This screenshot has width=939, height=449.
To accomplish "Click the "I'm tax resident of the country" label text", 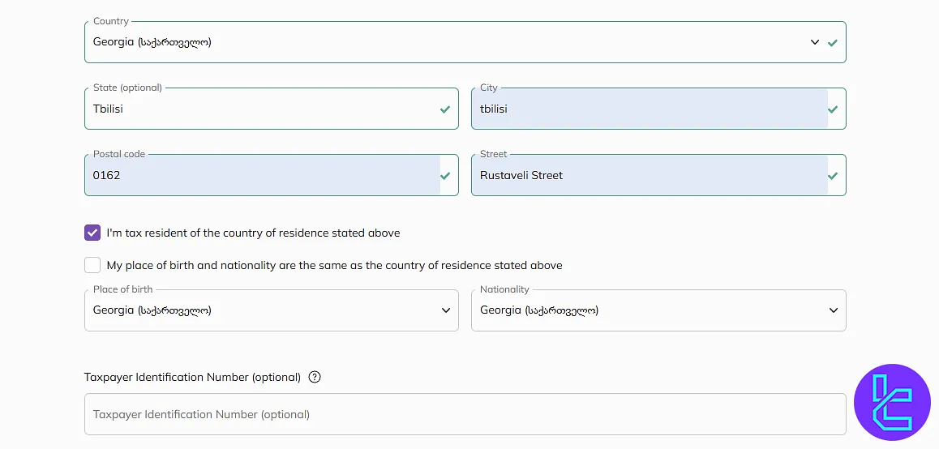I will pyautogui.click(x=253, y=233).
